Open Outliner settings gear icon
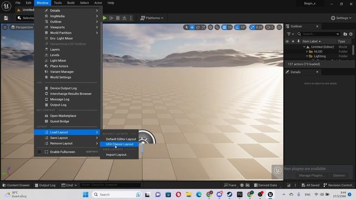This screenshot has width=356, height=200. click(x=351, y=34)
